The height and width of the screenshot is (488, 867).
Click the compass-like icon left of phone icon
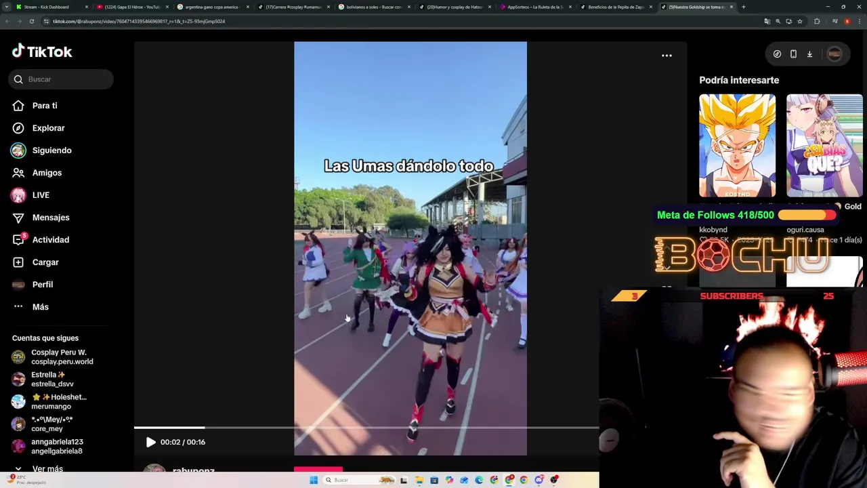tap(777, 54)
